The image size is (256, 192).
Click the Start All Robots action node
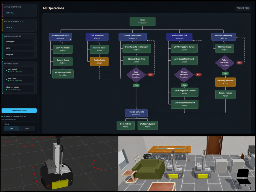click(63, 49)
